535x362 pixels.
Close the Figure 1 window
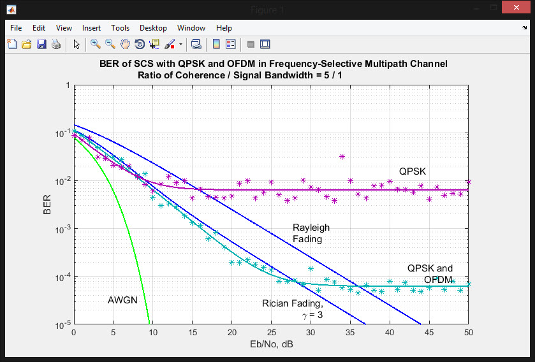(517, 7)
